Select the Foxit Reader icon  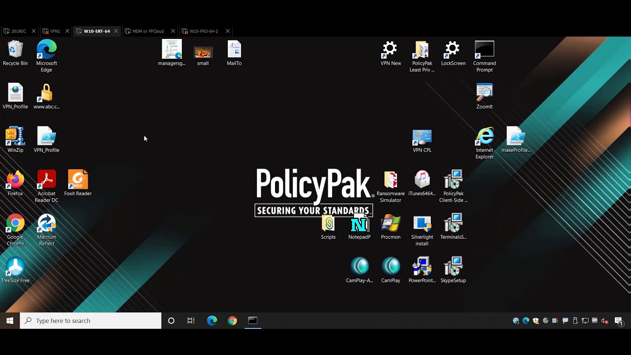pos(78,183)
